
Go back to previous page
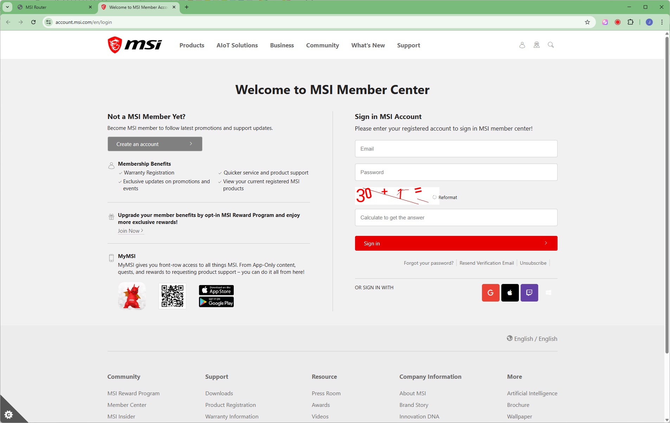click(x=8, y=22)
